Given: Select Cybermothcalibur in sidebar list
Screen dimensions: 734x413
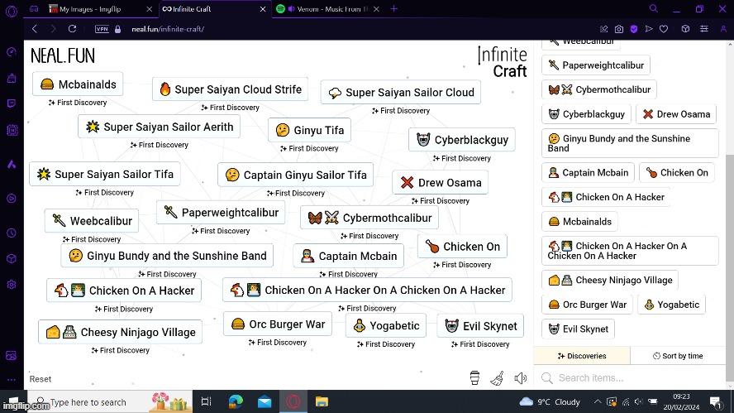Looking at the screenshot, I should 599,89.
